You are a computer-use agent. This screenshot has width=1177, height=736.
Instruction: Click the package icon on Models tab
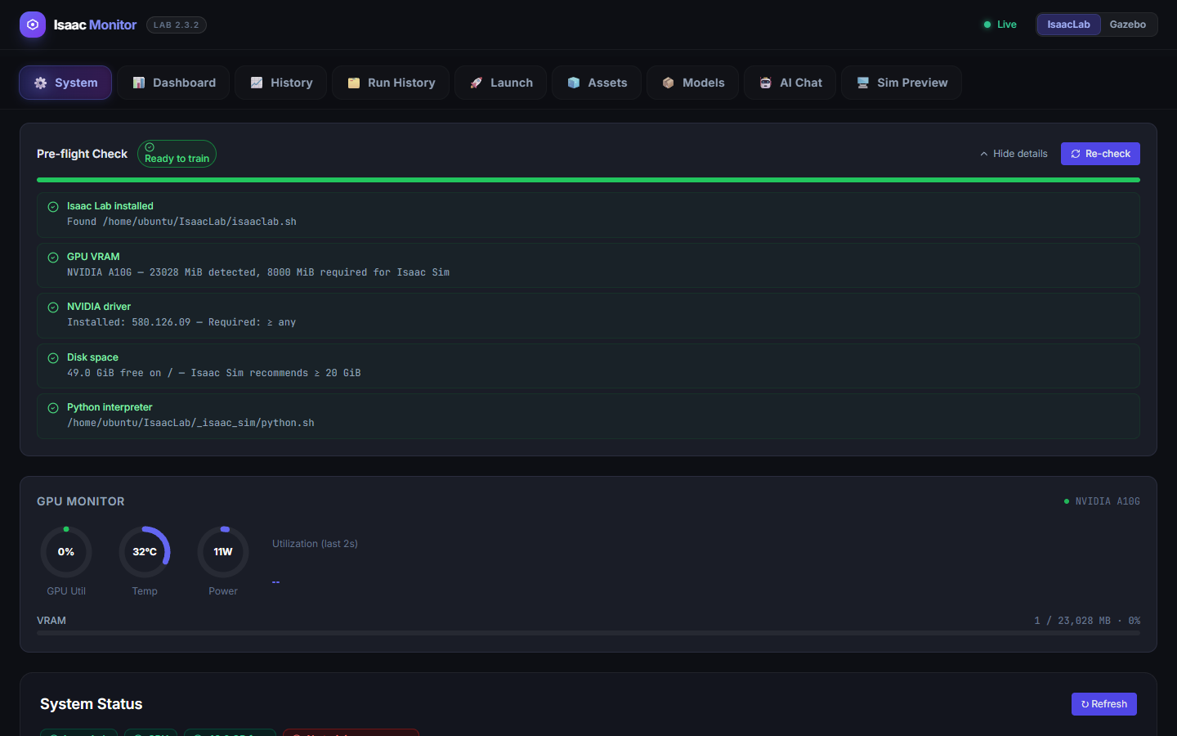668,83
